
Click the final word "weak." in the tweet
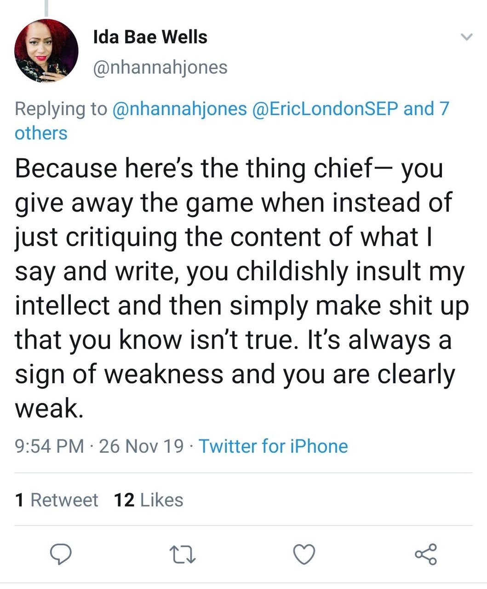[x=49, y=408]
